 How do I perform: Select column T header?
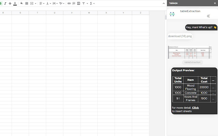click(x=37, y=13)
